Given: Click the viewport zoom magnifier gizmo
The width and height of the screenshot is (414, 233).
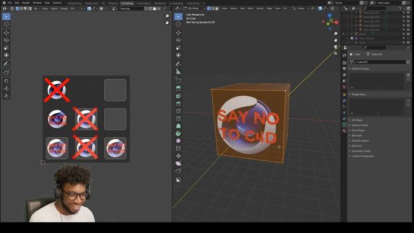Looking at the screenshot, I should (x=335, y=34).
